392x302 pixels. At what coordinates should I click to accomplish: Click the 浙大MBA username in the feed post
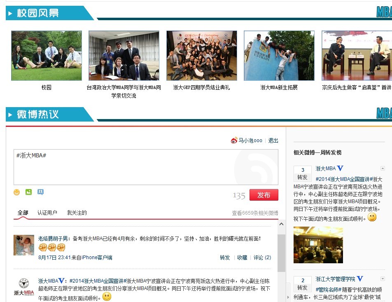pyautogui.click(x=48, y=281)
